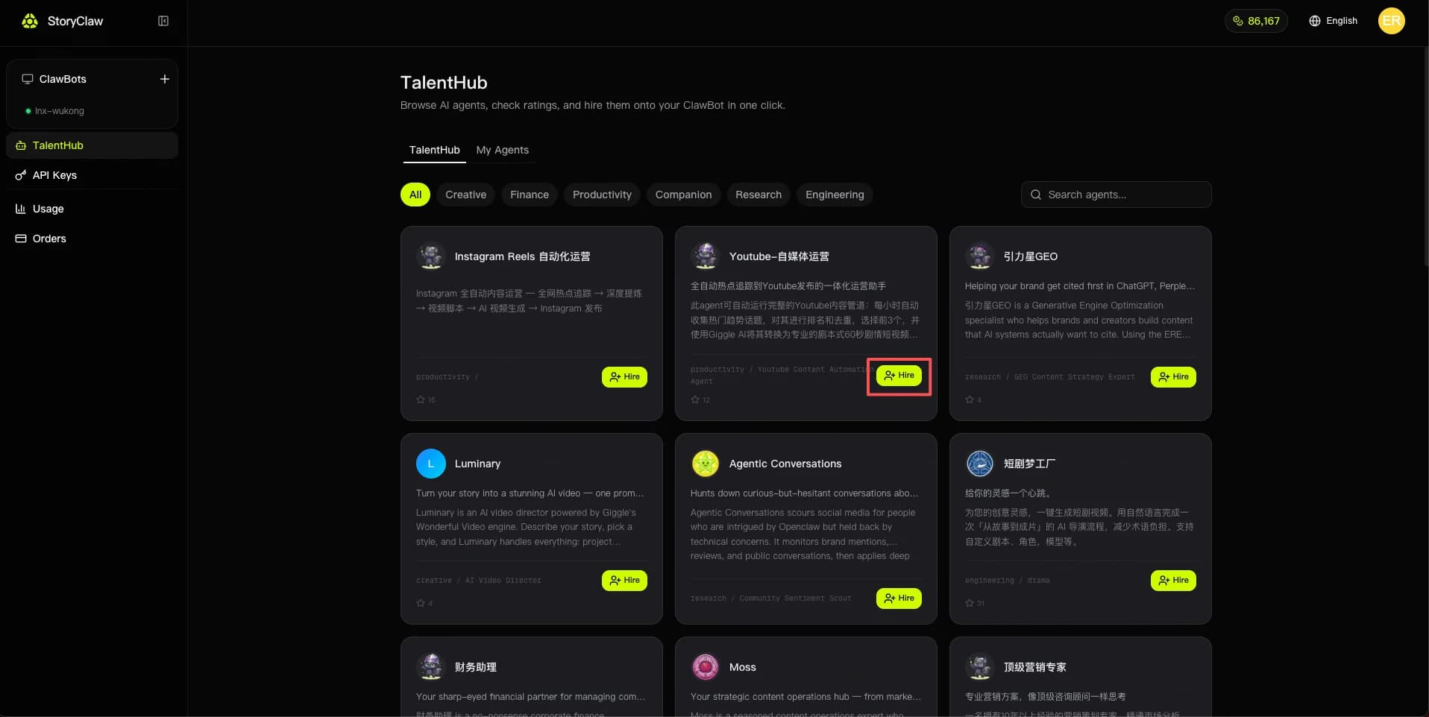Filter agents by Finance category
Screen dimensions: 1429x717
[530, 195]
